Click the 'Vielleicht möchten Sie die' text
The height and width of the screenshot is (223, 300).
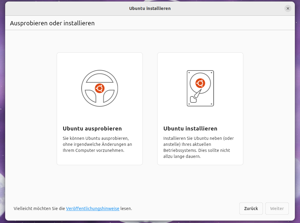click(39, 209)
